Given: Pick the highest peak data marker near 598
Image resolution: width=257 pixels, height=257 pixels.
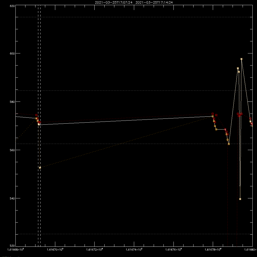Looking at the screenshot, I should pos(241,59).
